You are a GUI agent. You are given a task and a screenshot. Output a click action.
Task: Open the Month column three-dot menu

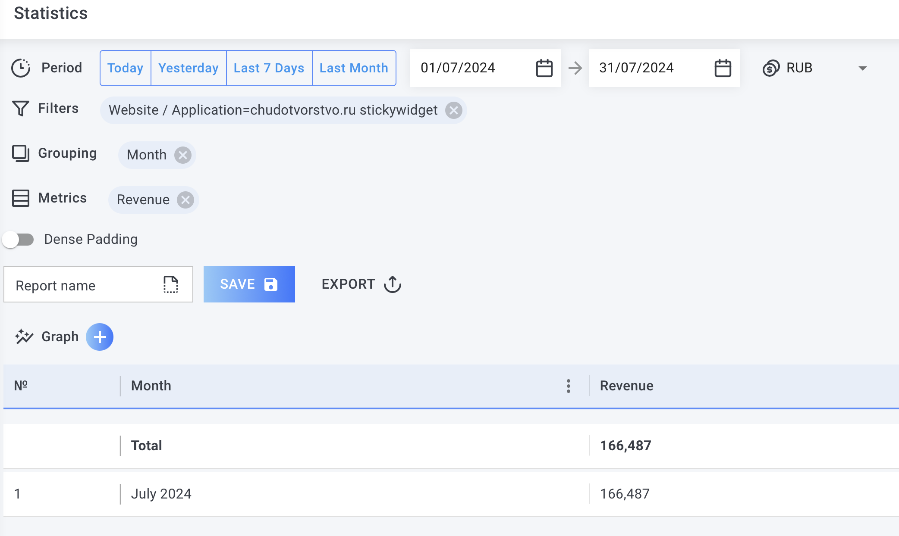click(x=569, y=386)
